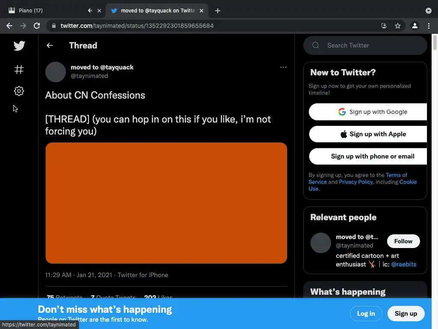Image resolution: width=438 pixels, height=329 pixels.
Task: Open the browser profile icon
Action: (414, 26)
